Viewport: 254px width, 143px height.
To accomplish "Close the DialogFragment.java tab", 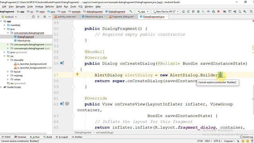I will pos(166,17).
